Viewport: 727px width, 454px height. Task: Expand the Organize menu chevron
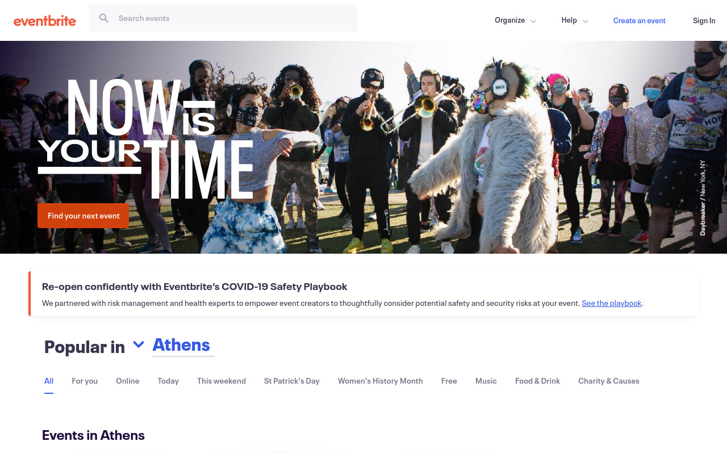[533, 21]
